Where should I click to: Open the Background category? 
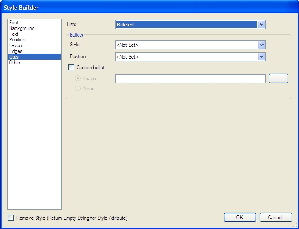pyautogui.click(x=22, y=28)
